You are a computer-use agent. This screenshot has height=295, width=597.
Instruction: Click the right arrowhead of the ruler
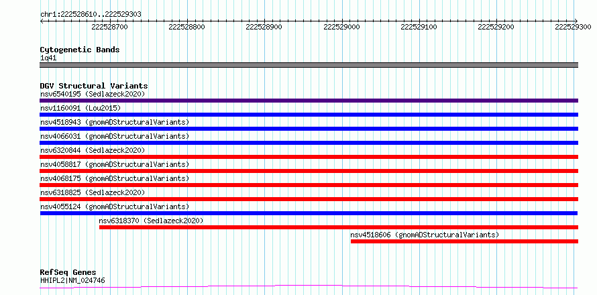576,21
